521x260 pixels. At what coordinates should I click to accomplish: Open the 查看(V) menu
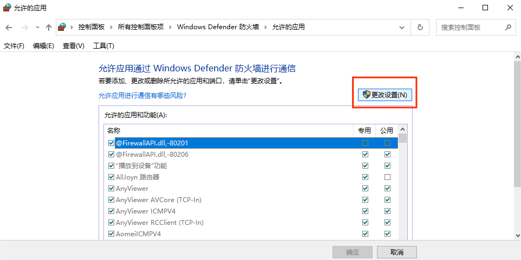coord(74,46)
